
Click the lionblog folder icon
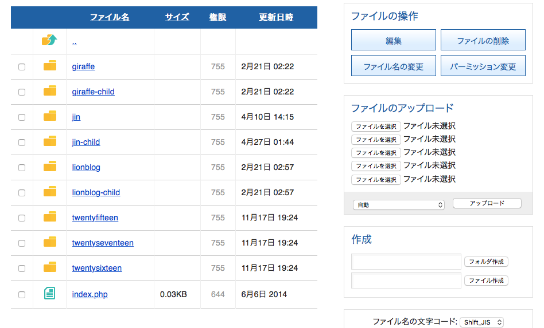(50, 167)
